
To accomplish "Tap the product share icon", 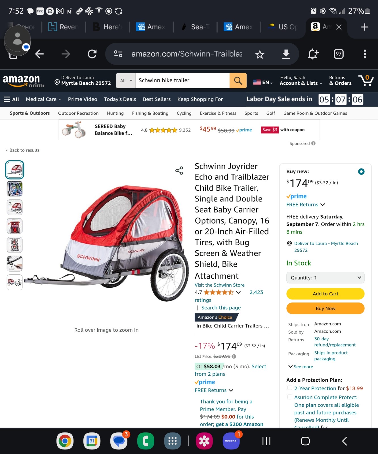I will tap(179, 171).
